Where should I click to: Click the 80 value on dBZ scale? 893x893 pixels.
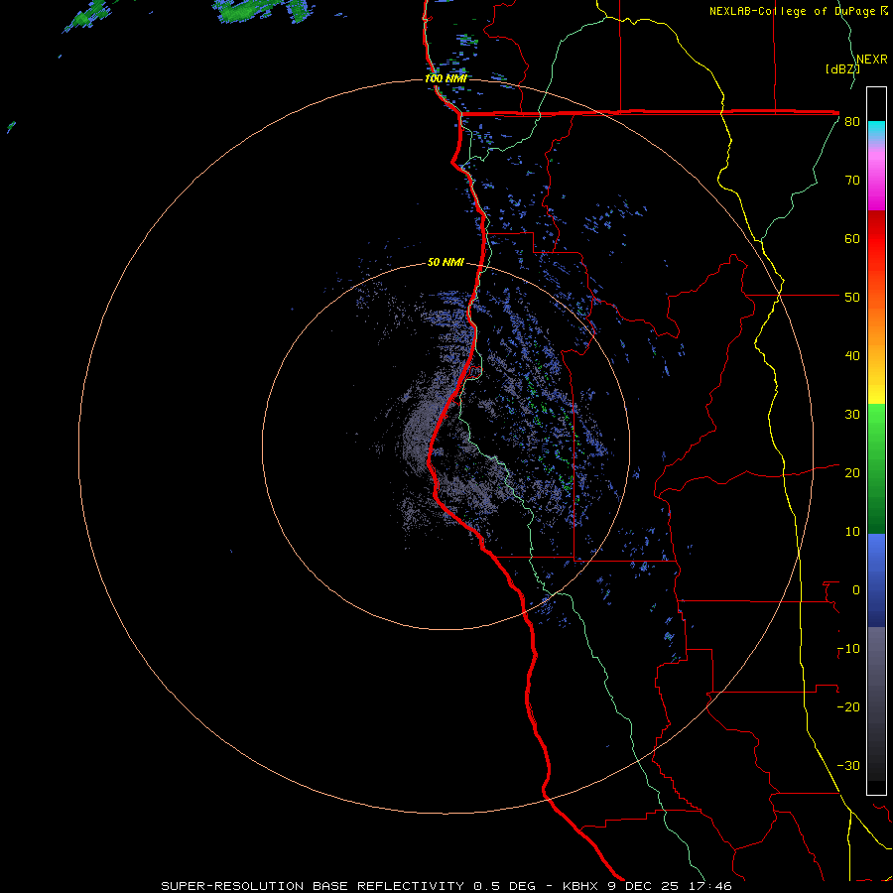[x=852, y=122]
